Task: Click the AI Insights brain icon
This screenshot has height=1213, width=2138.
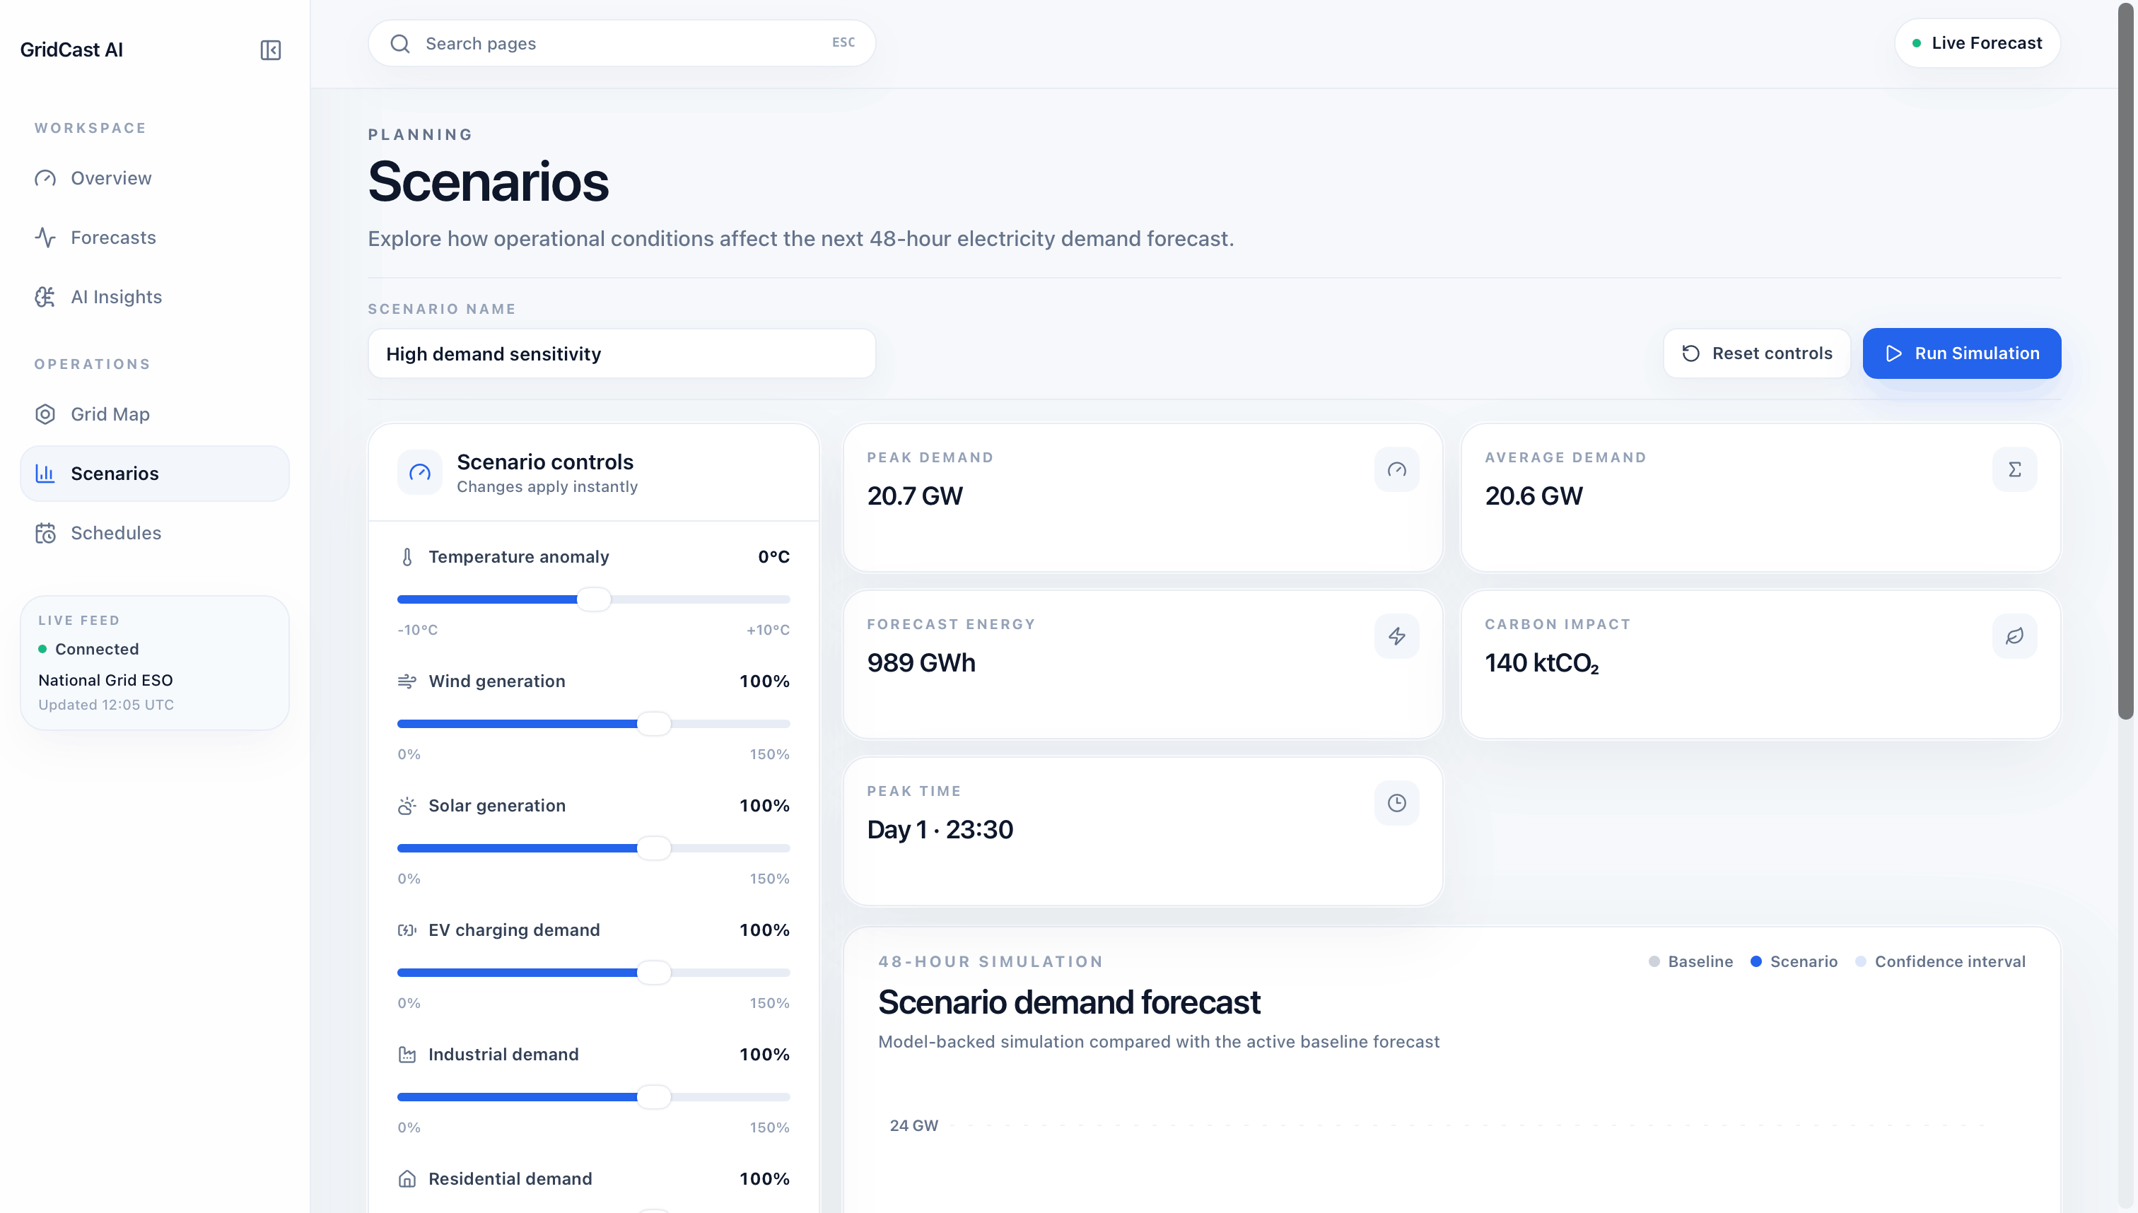Action: coord(45,297)
